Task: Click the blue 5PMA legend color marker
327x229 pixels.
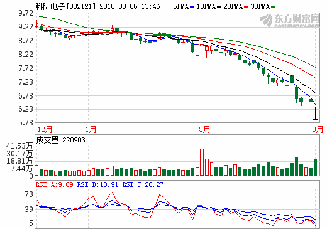Action: [x=192, y=7]
